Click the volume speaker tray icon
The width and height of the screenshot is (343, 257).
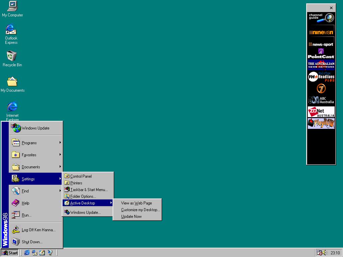[x=324, y=253]
